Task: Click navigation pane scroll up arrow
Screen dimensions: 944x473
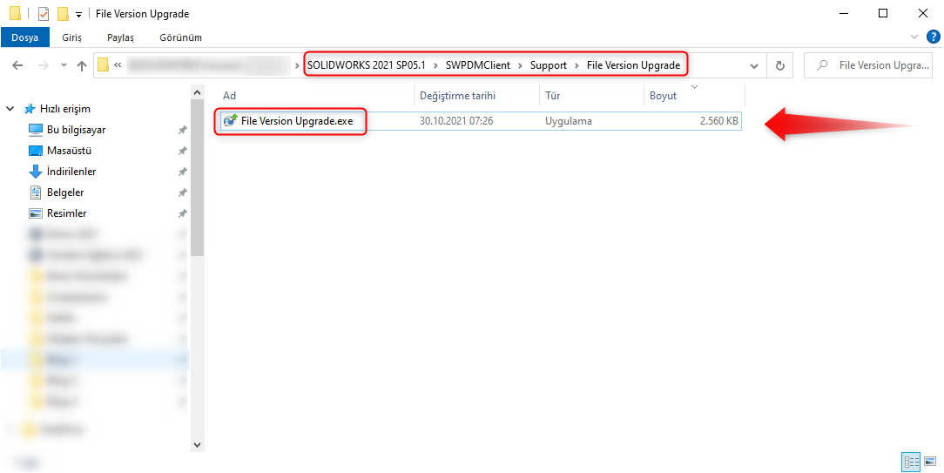Action: coord(197,92)
